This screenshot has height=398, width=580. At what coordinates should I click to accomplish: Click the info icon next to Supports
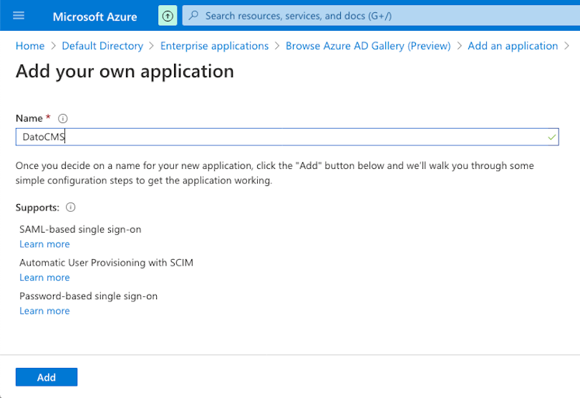pos(71,207)
